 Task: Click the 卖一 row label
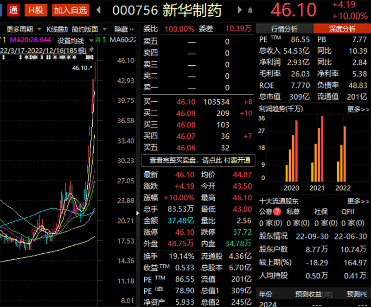pos(150,88)
